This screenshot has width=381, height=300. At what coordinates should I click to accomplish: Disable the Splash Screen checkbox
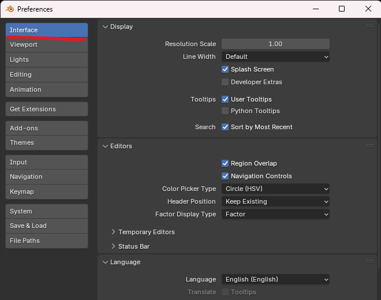225,69
